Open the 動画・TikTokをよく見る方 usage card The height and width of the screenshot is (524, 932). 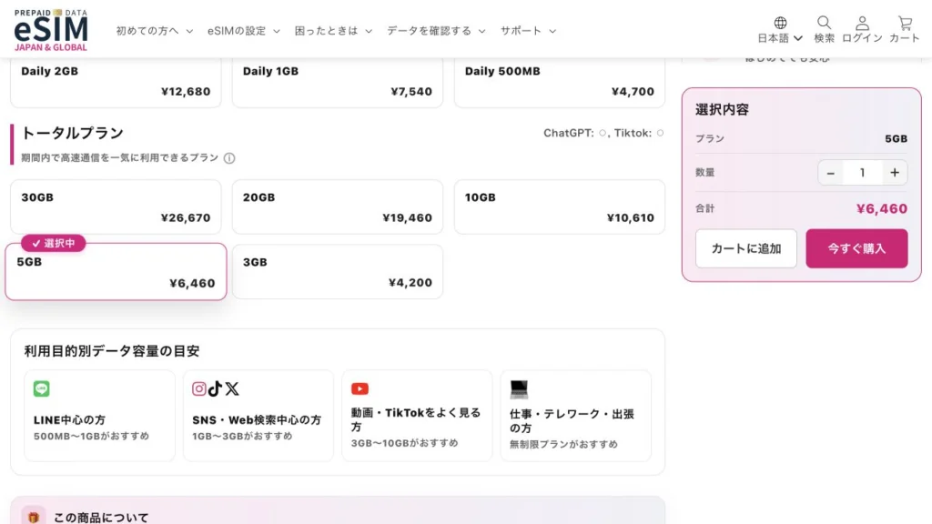[x=417, y=416]
